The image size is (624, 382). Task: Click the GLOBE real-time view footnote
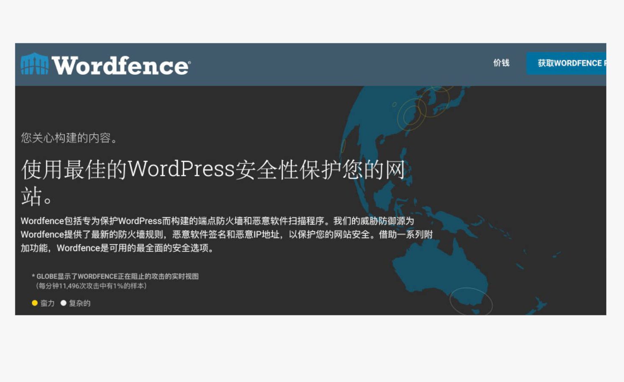click(x=115, y=276)
